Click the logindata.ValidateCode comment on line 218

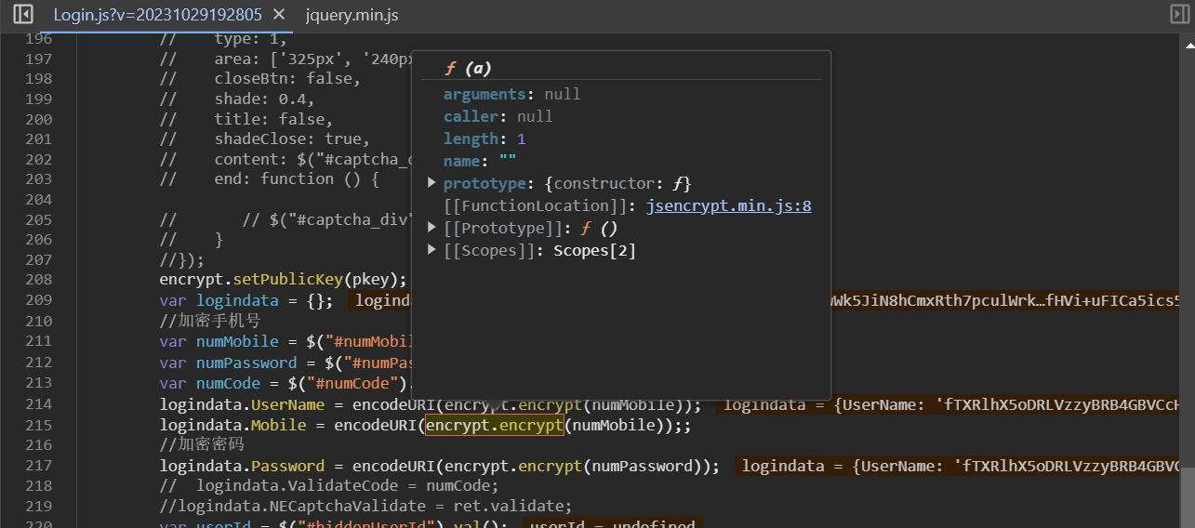point(329,485)
